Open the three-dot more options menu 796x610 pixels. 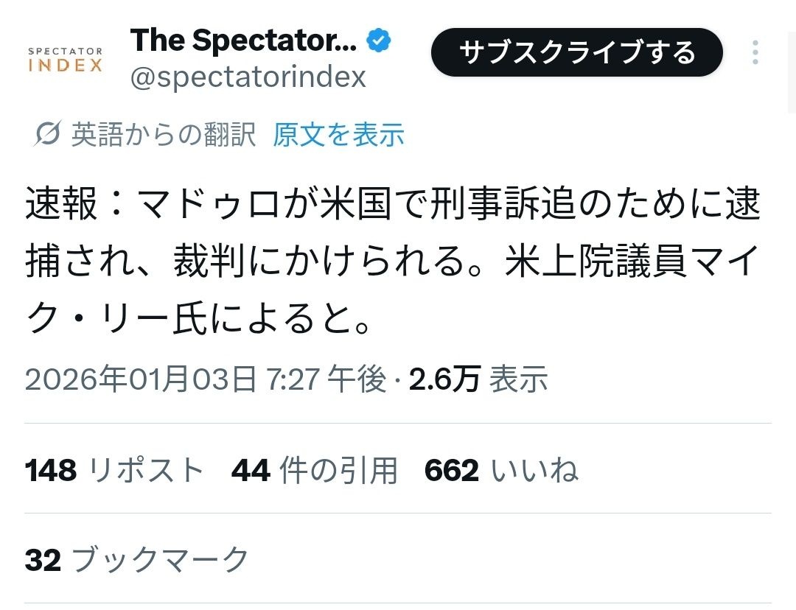coord(755,53)
